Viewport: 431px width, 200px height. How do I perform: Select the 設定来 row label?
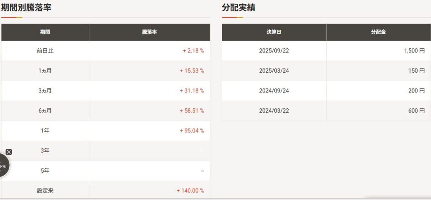[x=45, y=191]
